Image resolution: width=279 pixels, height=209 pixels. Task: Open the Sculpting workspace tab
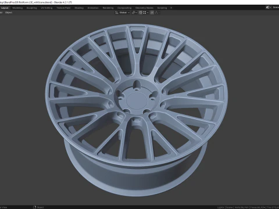click(31, 8)
